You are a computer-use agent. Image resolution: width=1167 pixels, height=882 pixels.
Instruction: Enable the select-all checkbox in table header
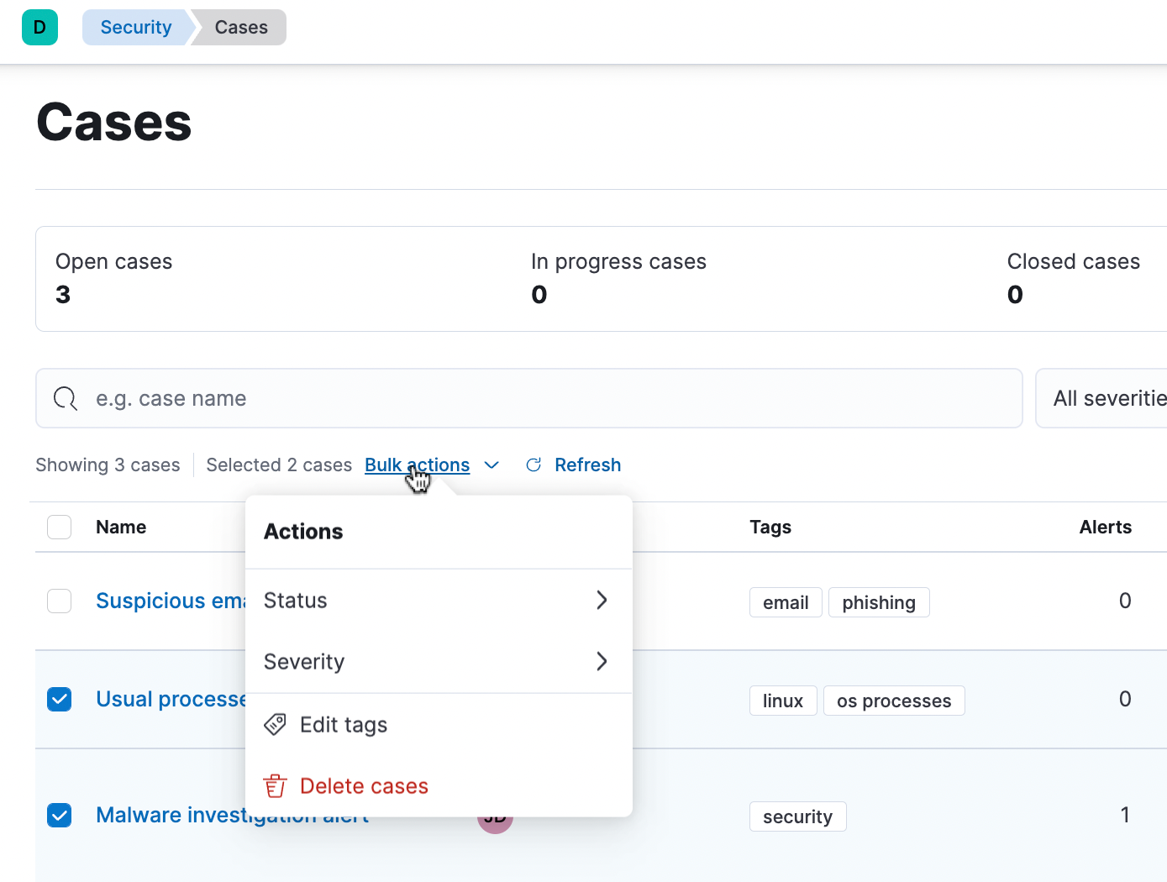59,527
